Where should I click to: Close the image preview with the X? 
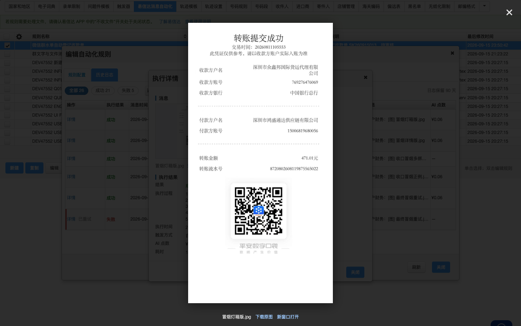pyautogui.click(x=509, y=13)
